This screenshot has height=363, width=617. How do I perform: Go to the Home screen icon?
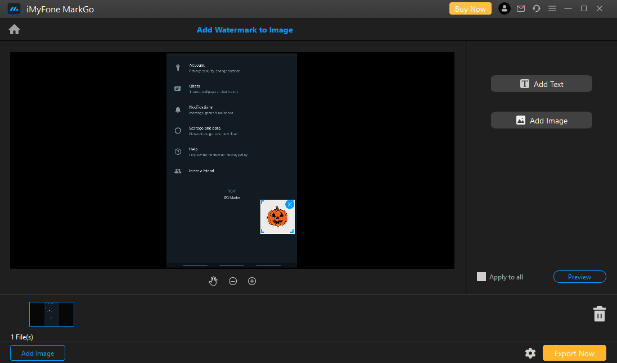pos(14,30)
